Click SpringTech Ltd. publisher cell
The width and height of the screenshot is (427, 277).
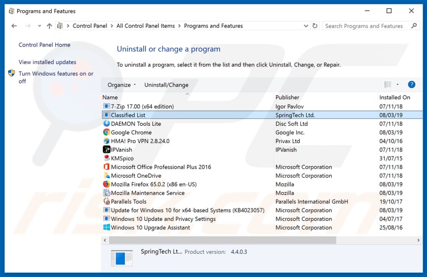[x=295, y=115]
